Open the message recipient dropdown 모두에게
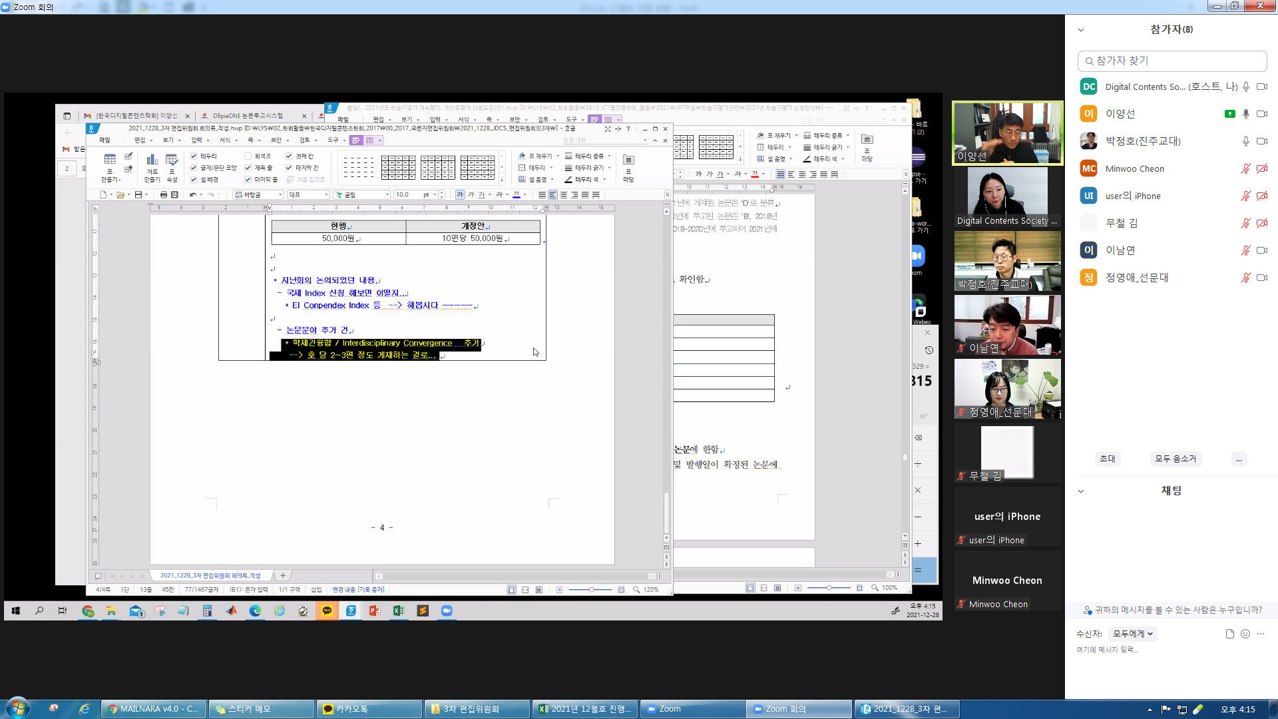 [x=1133, y=634]
